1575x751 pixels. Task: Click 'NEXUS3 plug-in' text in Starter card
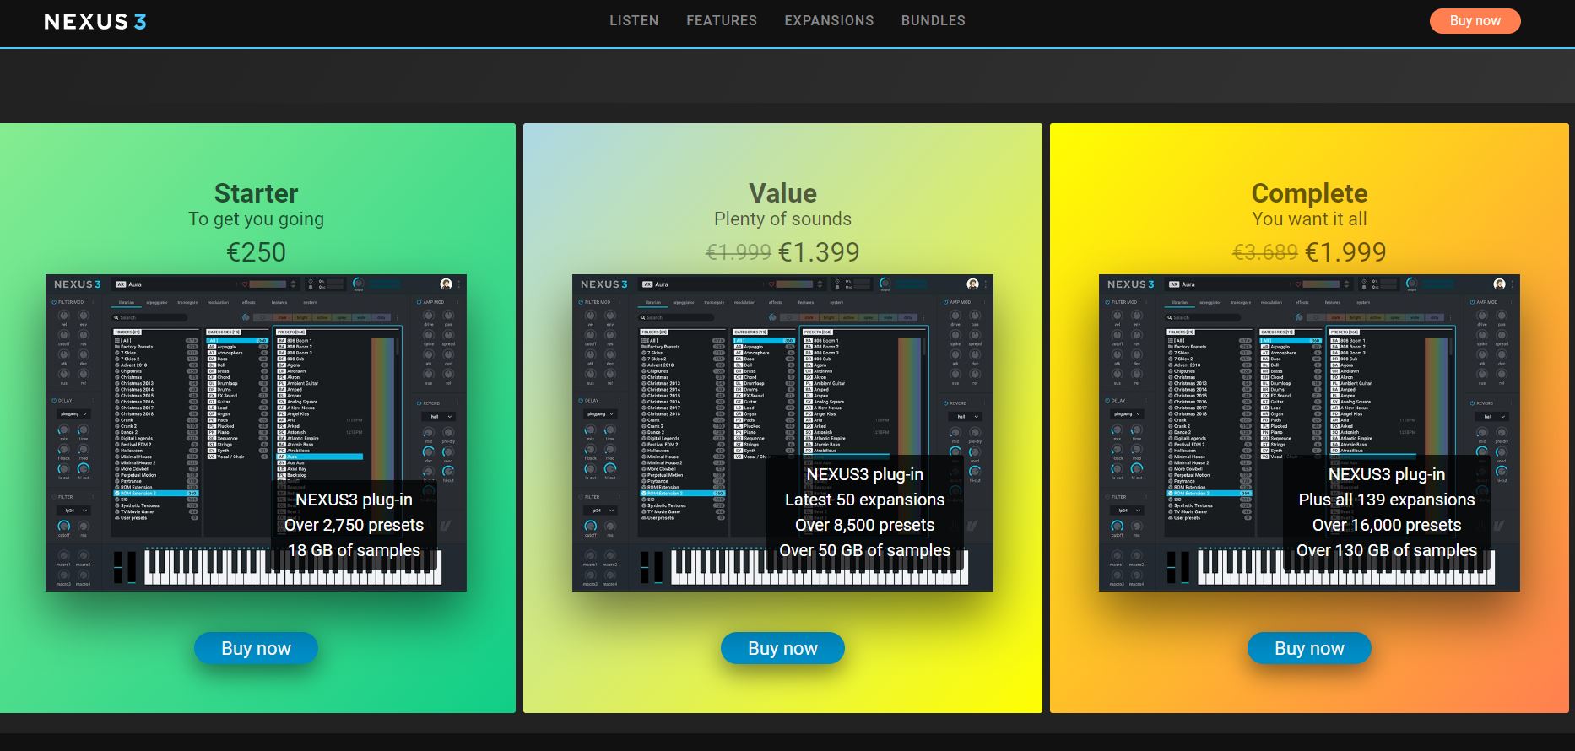[354, 500]
